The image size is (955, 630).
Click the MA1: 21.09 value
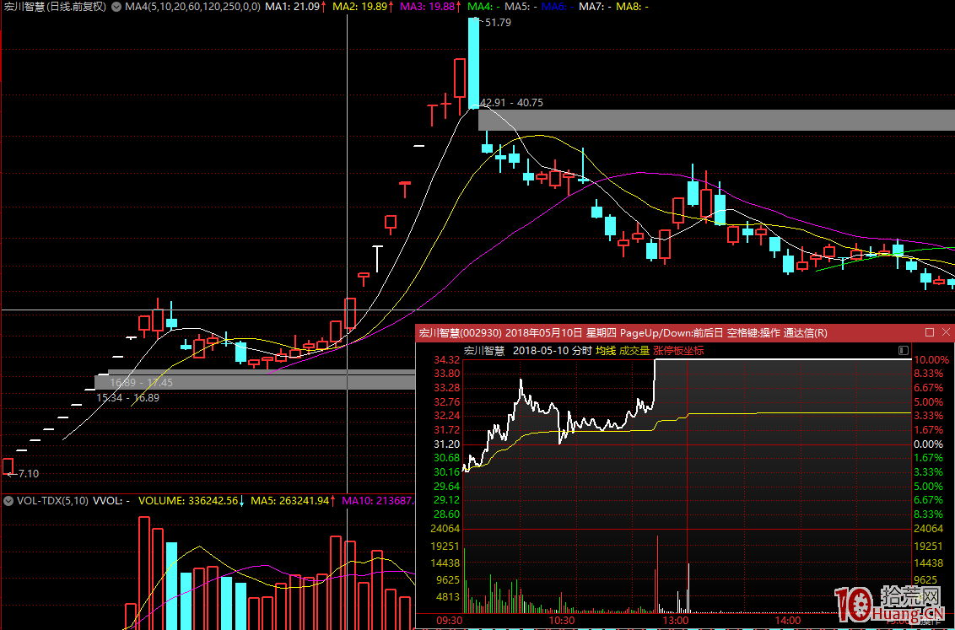(293, 7)
